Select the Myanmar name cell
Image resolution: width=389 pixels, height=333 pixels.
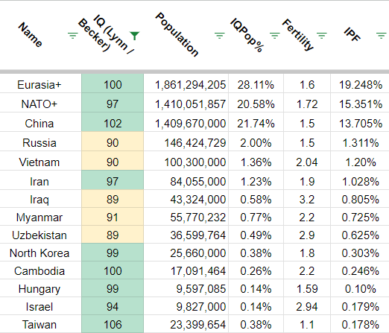click(x=39, y=218)
